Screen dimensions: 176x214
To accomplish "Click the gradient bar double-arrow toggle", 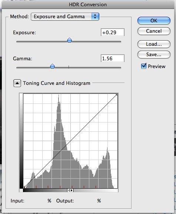I will pyautogui.click(x=70, y=190).
